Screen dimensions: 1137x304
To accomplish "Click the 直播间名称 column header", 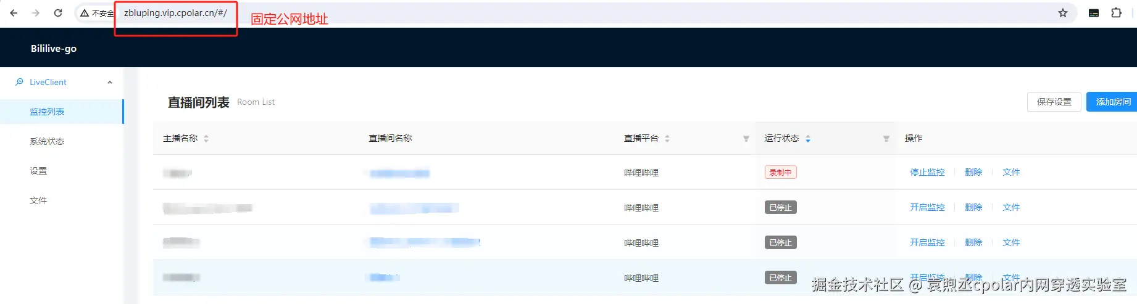I will click(x=390, y=138).
